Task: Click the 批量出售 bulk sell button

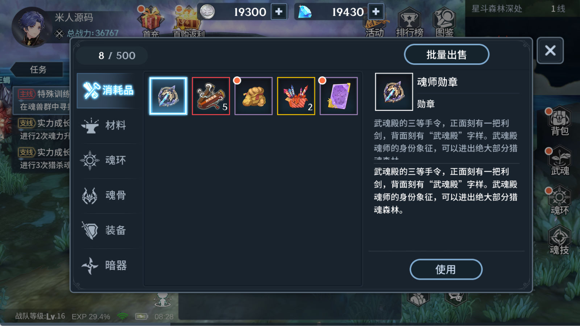Action: tap(447, 55)
